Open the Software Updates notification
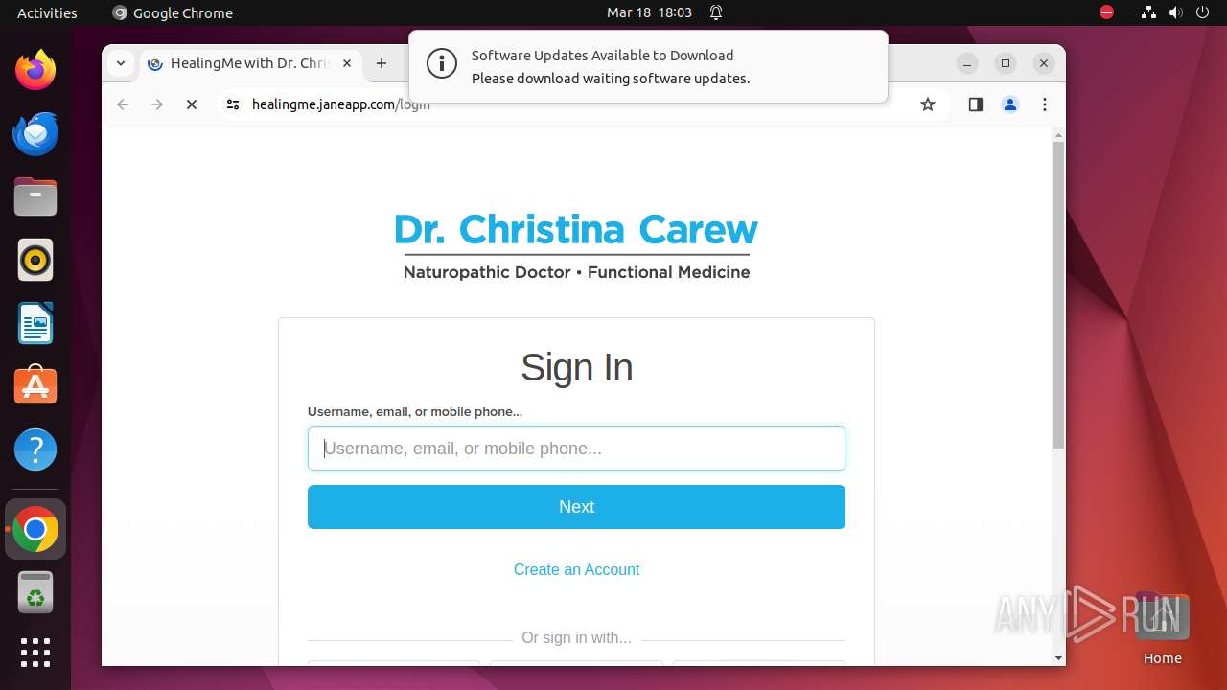The width and height of the screenshot is (1227, 690). [x=648, y=66]
